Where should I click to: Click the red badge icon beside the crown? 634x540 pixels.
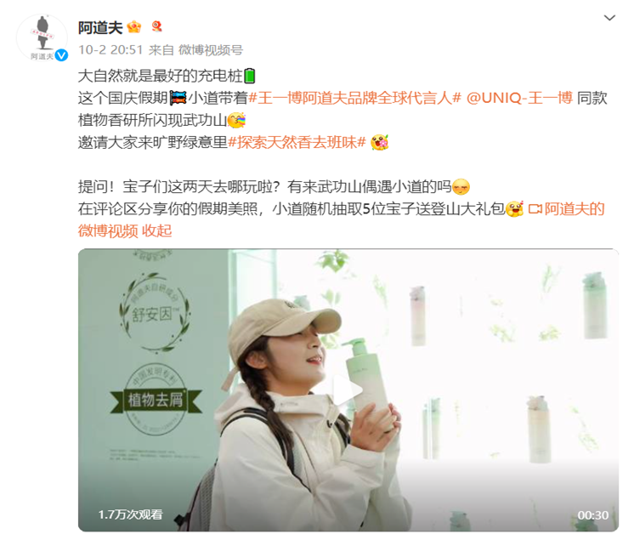(x=157, y=26)
